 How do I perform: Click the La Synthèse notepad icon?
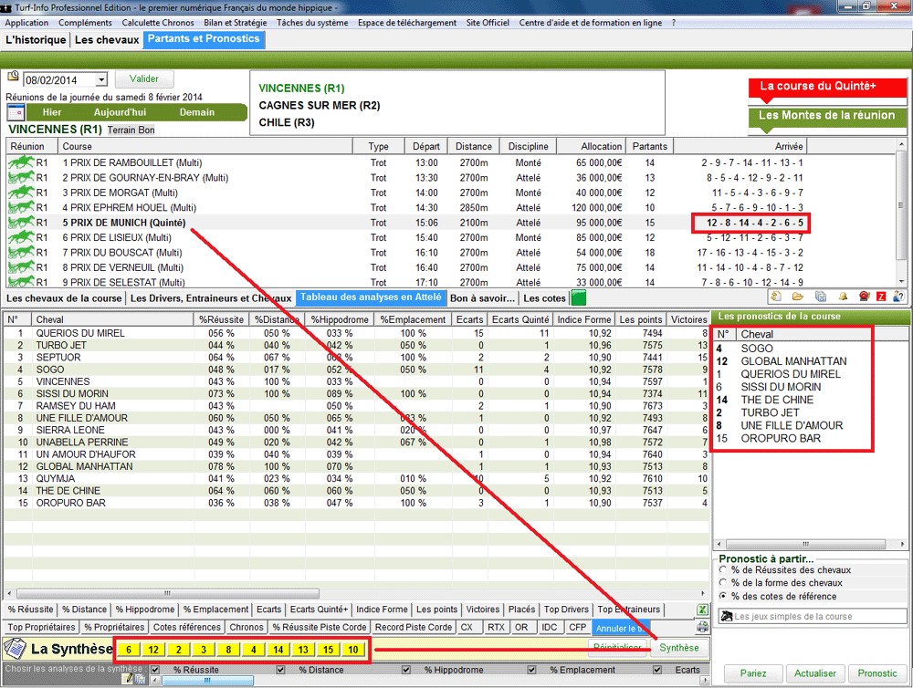(x=16, y=649)
